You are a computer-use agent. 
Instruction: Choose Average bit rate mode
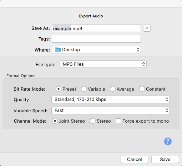click(x=113, y=89)
